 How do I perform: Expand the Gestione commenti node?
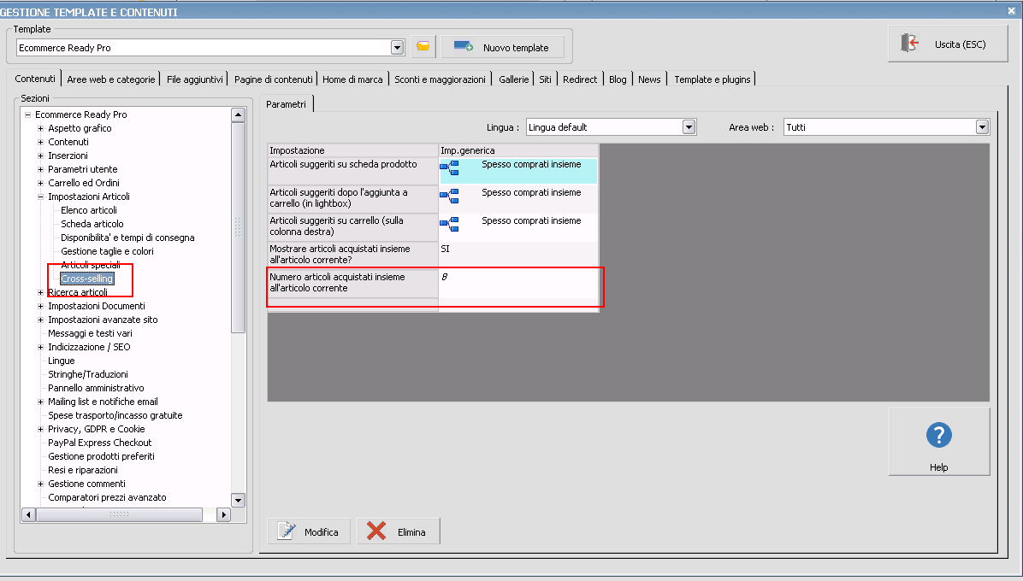pyautogui.click(x=40, y=484)
